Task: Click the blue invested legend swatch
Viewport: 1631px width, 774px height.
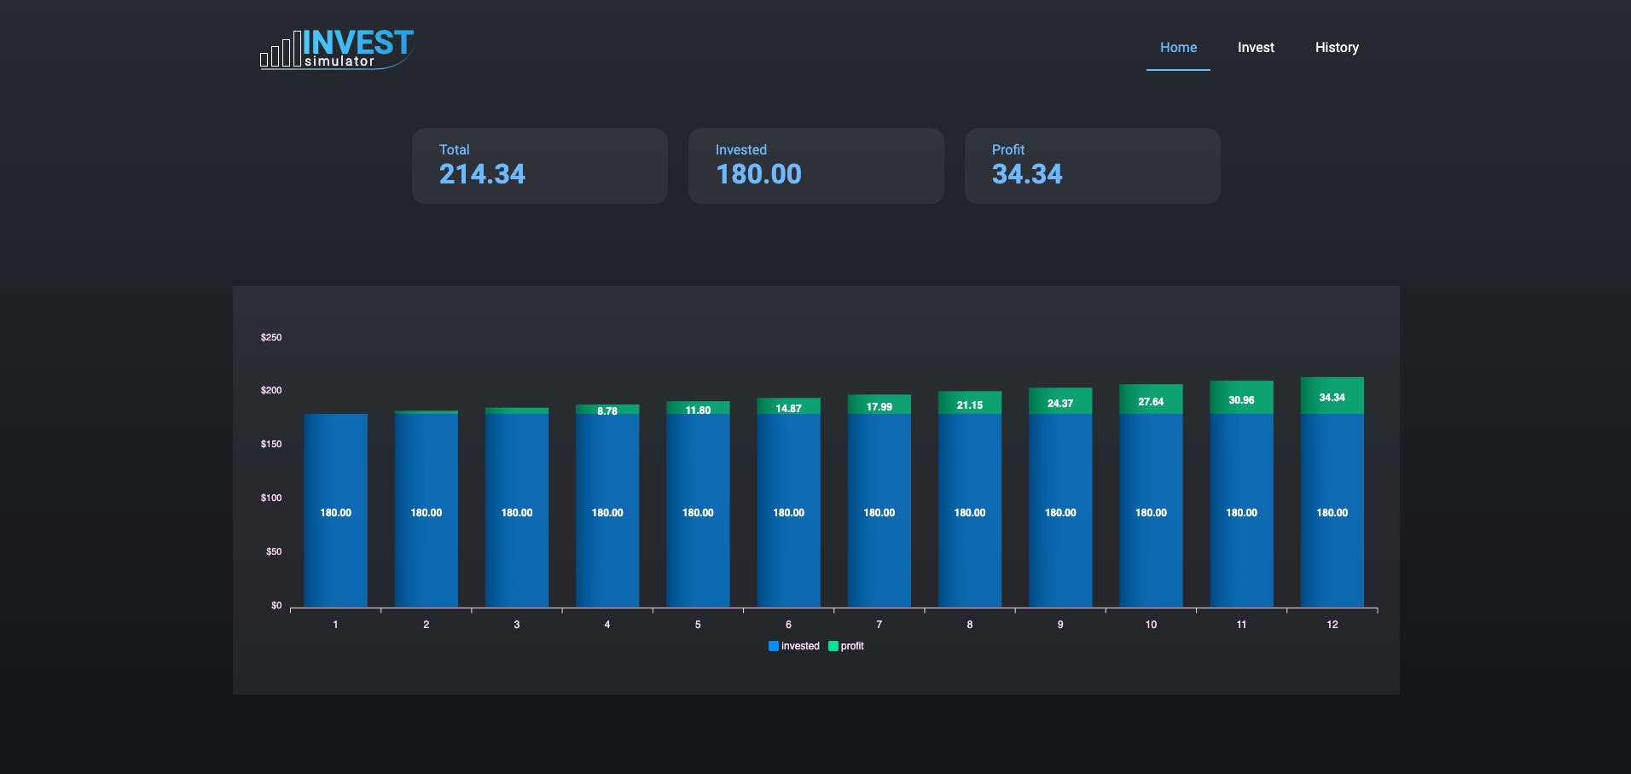Action: point(774,646)
